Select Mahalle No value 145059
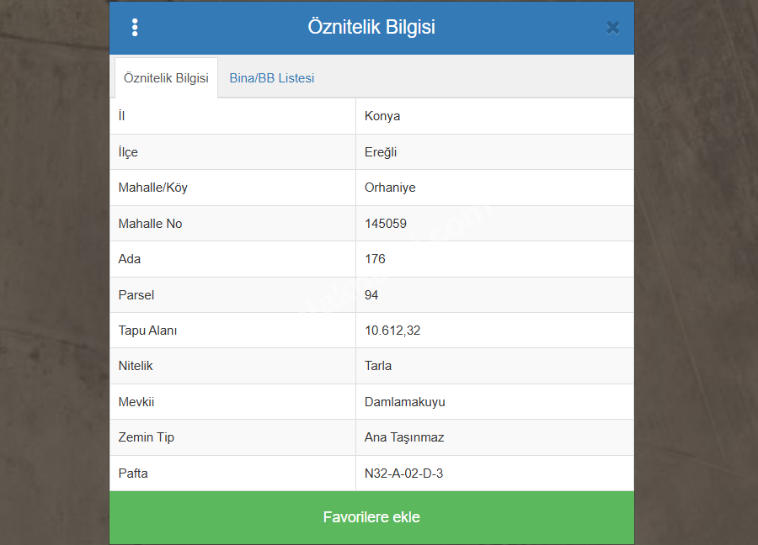Screen dimensions: 758x545 point(386,224)
